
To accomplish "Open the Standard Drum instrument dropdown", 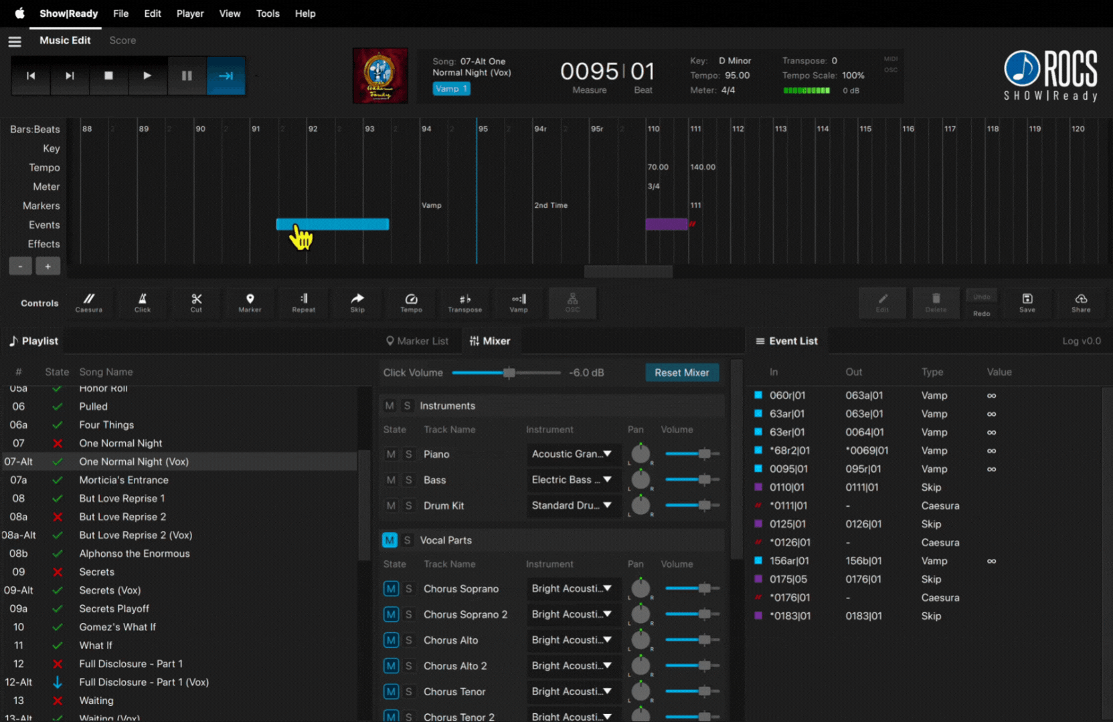I will [x=572, y=505].
